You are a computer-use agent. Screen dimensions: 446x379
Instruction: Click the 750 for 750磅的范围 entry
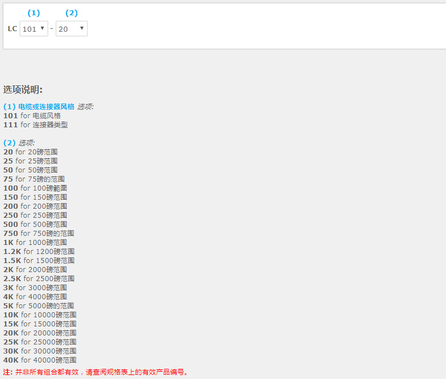coord(39,233)
